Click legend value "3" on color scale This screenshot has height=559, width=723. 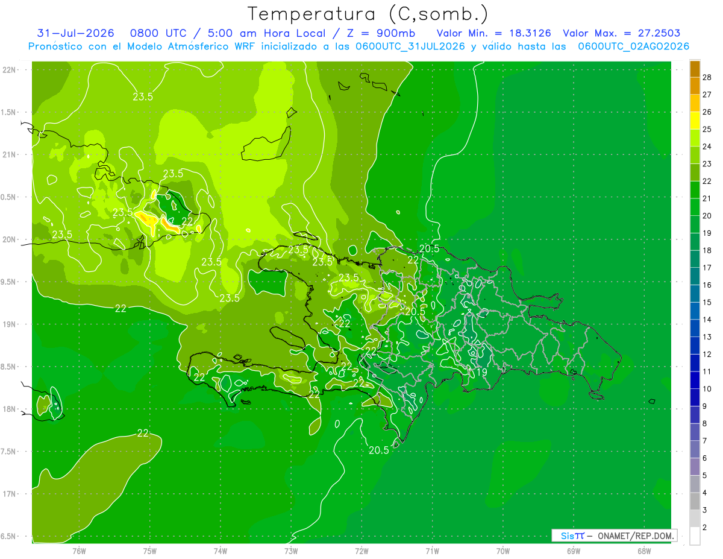point(706,510)
